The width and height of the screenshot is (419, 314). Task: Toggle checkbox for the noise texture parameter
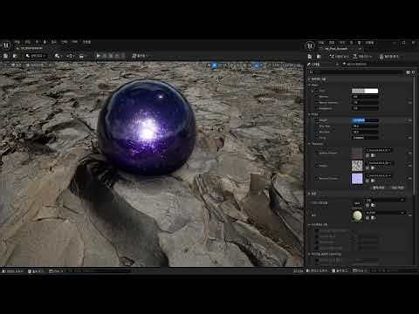coord(317,166)
